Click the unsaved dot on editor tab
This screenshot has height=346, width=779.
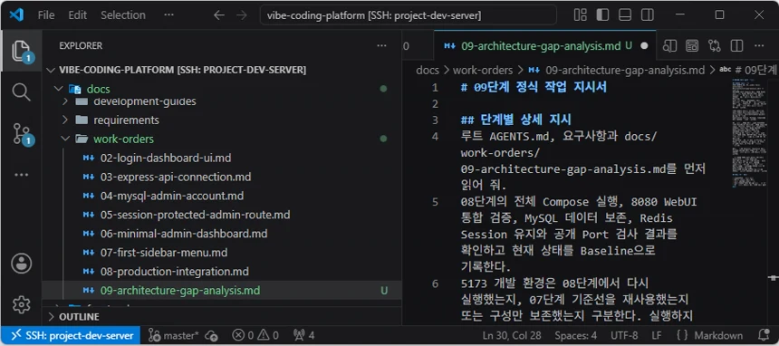point(644,45)
